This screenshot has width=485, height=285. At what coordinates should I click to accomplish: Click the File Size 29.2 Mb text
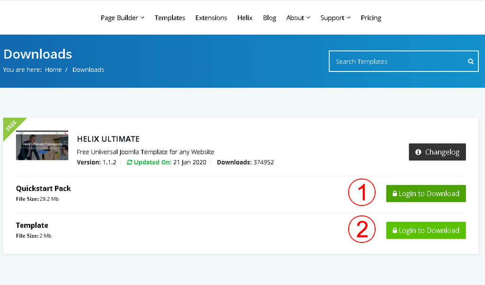tap(37, 199)
